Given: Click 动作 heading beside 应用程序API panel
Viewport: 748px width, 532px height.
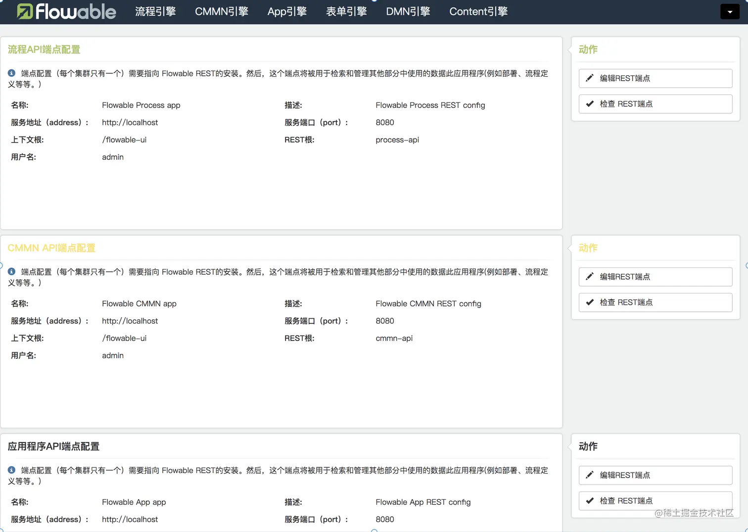Looking at the screenshot, I should coord(588,446).
